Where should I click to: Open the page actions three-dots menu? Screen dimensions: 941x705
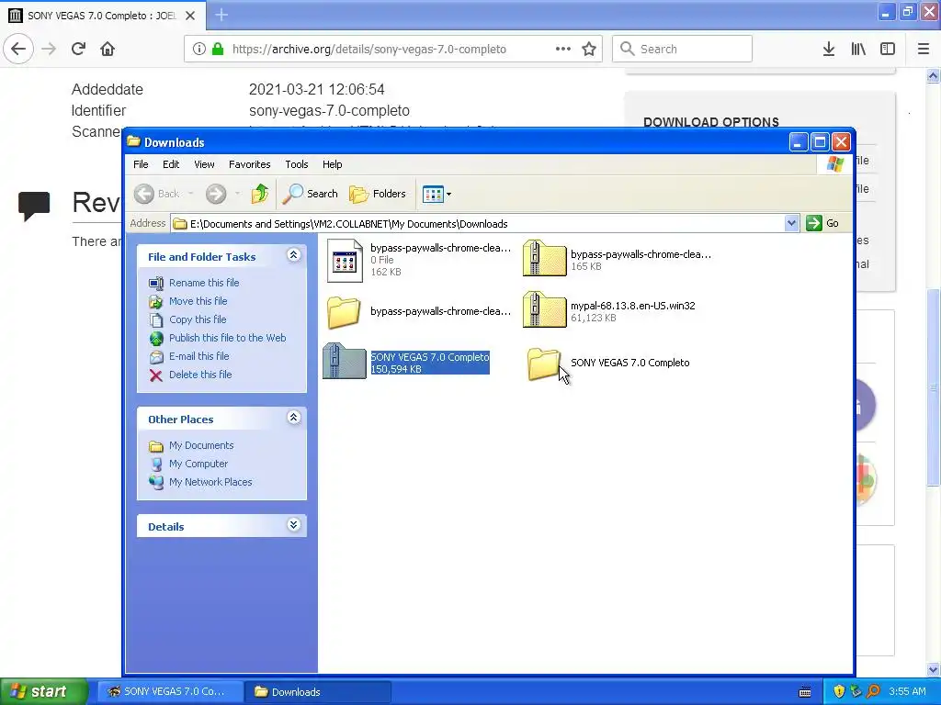coord(563,50)
